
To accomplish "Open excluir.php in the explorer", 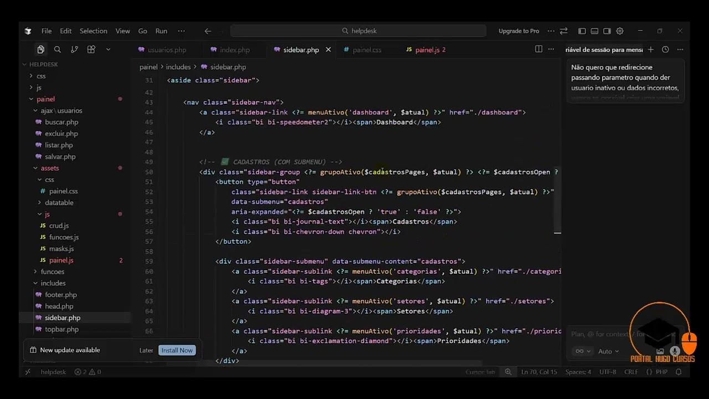I will (x=61, y=134).
